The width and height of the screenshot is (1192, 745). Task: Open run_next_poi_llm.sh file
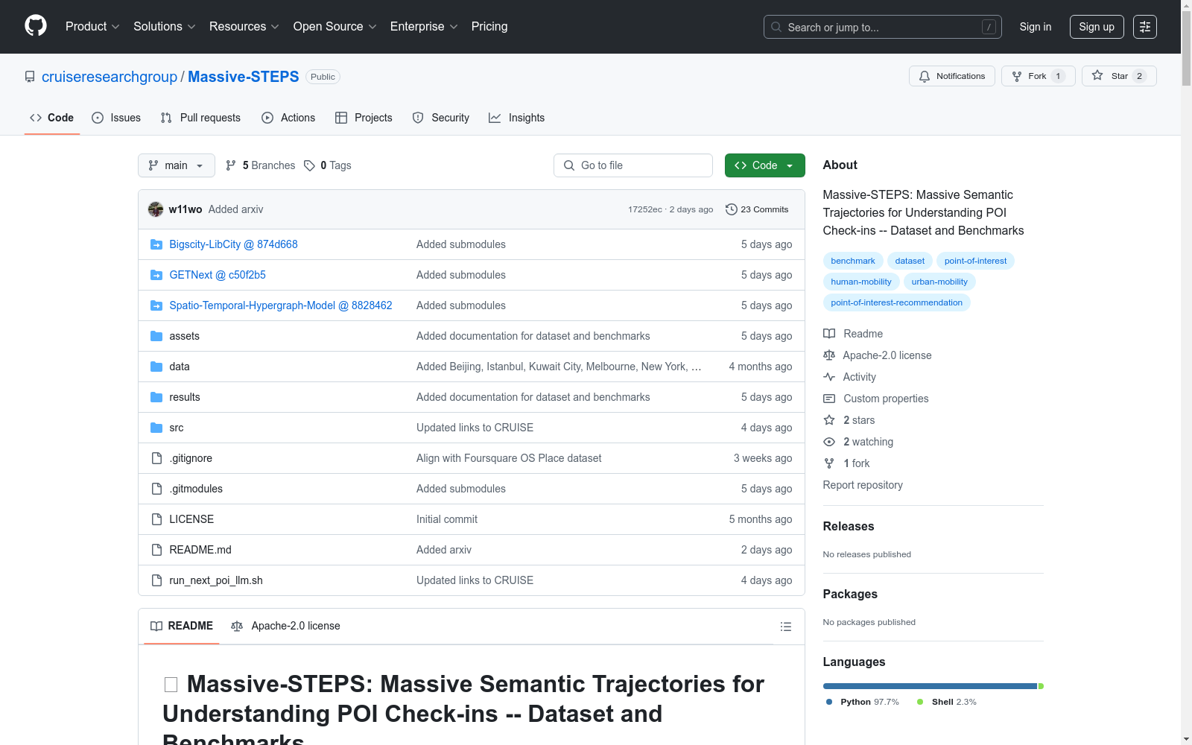coord(216,580)
